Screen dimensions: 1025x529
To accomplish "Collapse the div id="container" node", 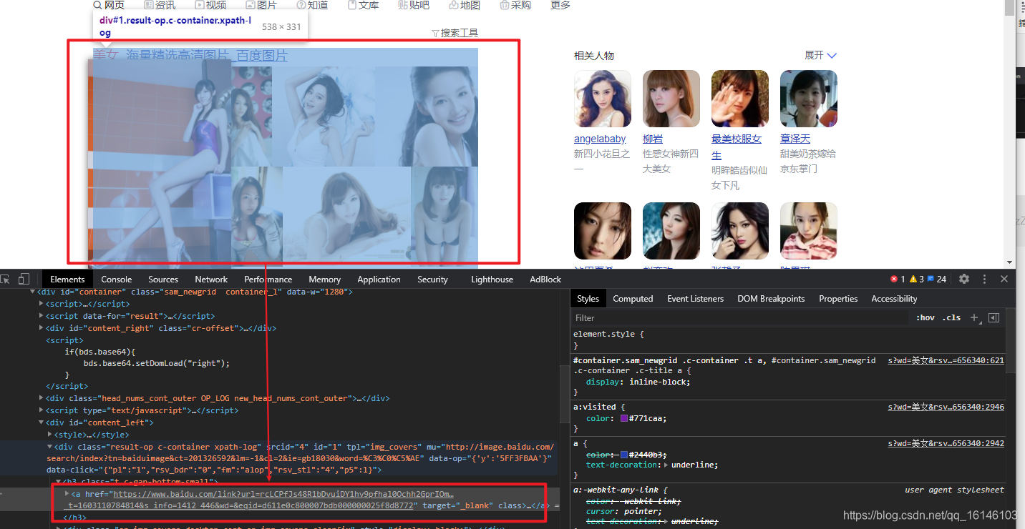I will [x=32, y=292].
